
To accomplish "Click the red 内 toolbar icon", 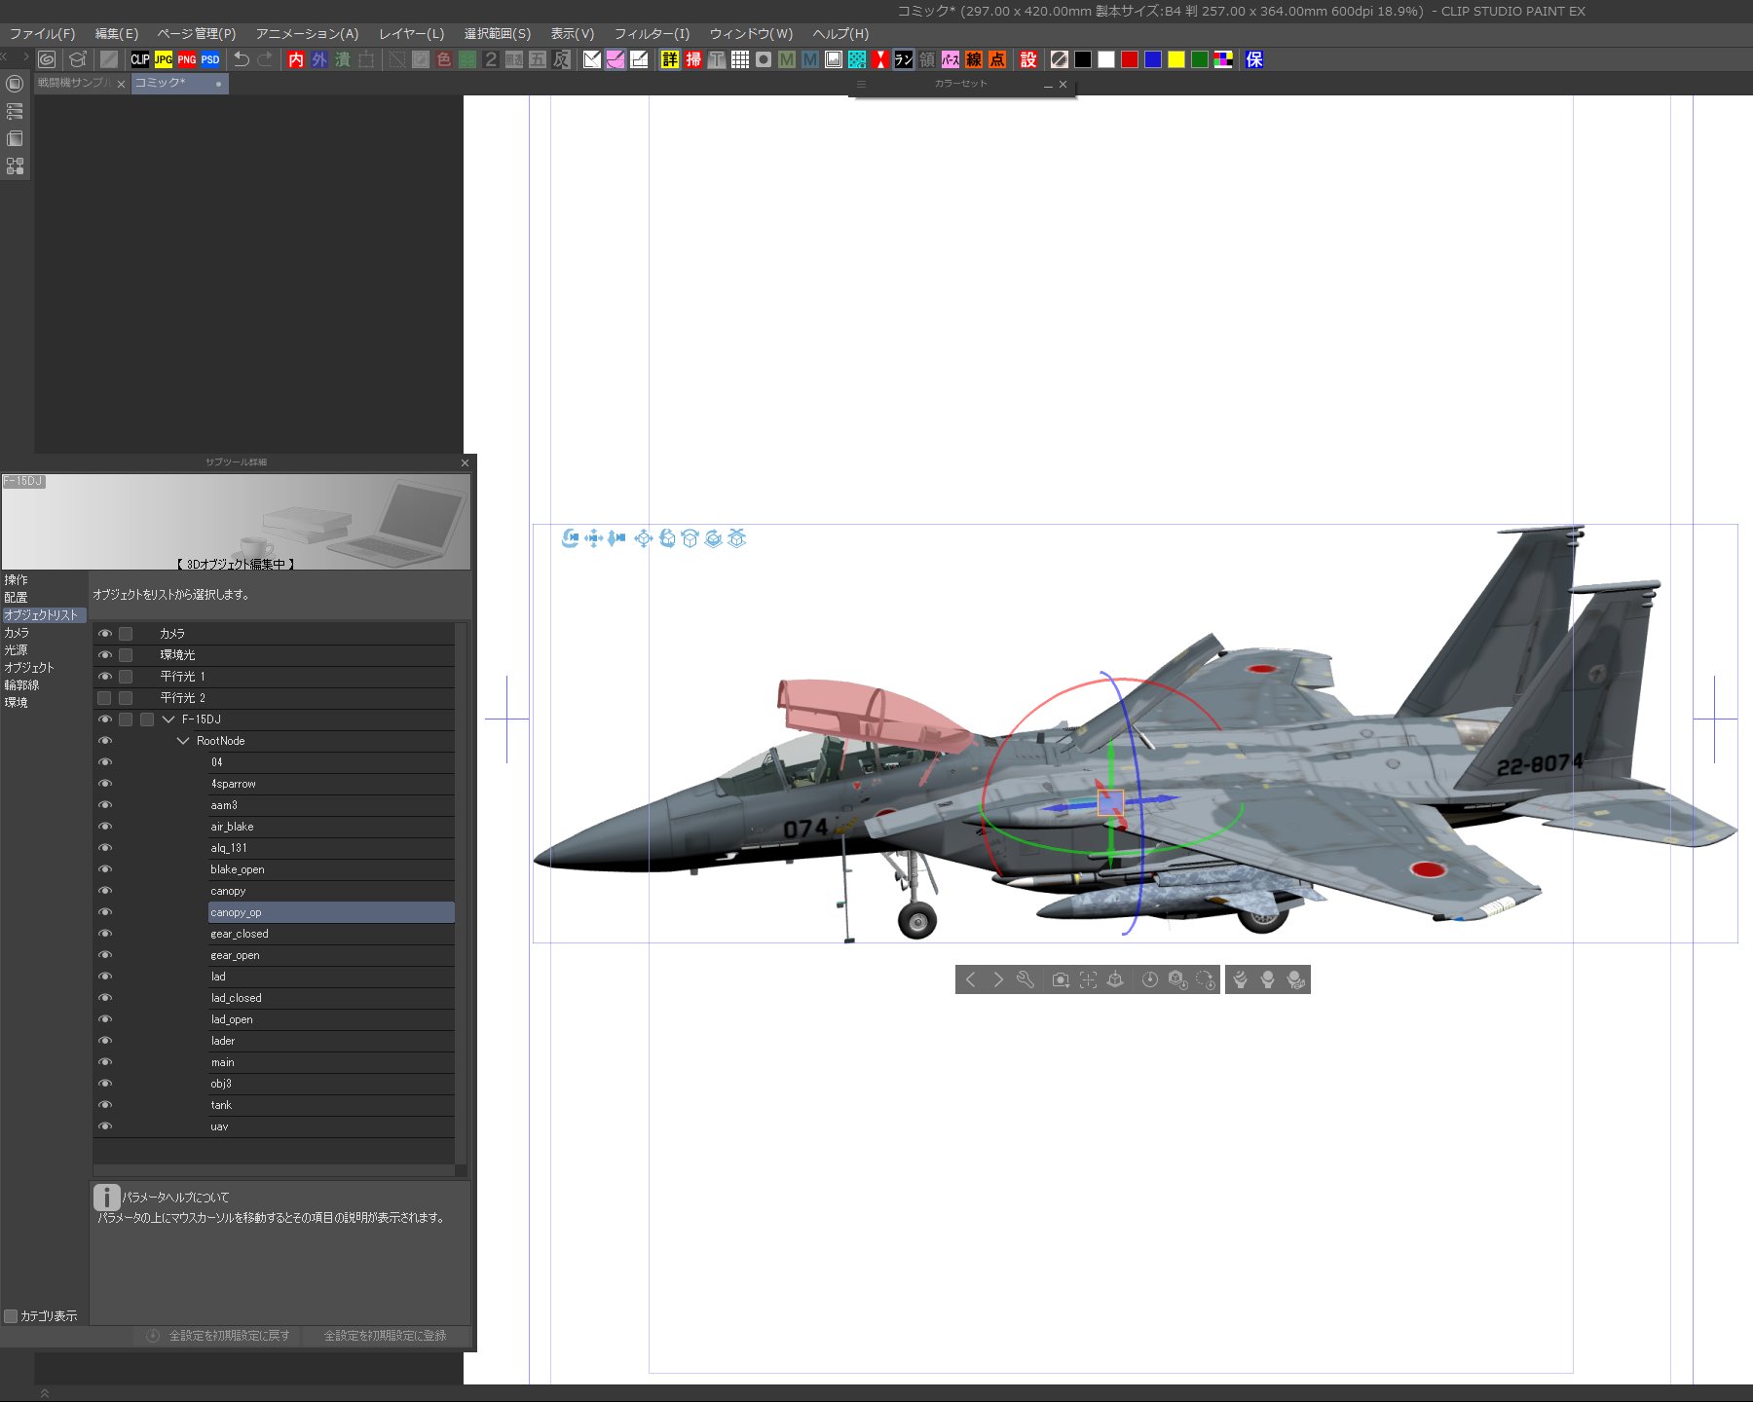I will pos(296,59).
